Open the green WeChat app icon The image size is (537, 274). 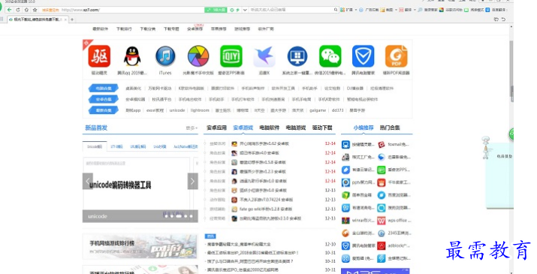[330, 56]
